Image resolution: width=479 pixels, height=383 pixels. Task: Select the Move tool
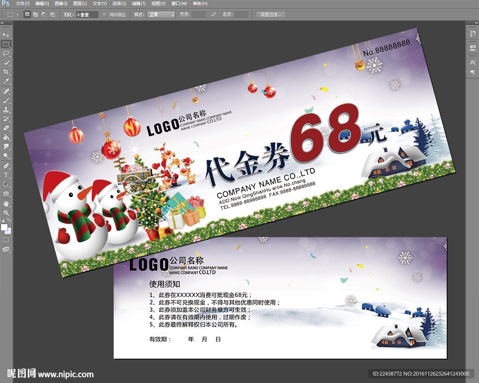[x=6, y=35]
